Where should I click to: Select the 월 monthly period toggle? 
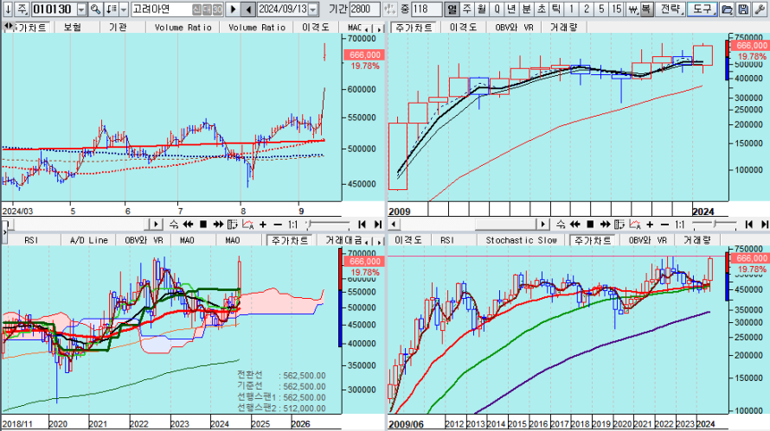coord(482,9)
